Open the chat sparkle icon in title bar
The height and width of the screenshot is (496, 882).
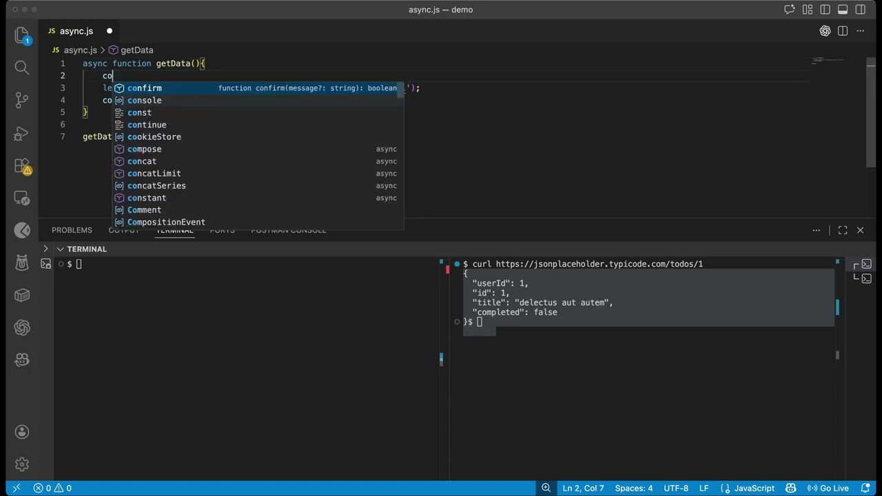click(790, 10)
